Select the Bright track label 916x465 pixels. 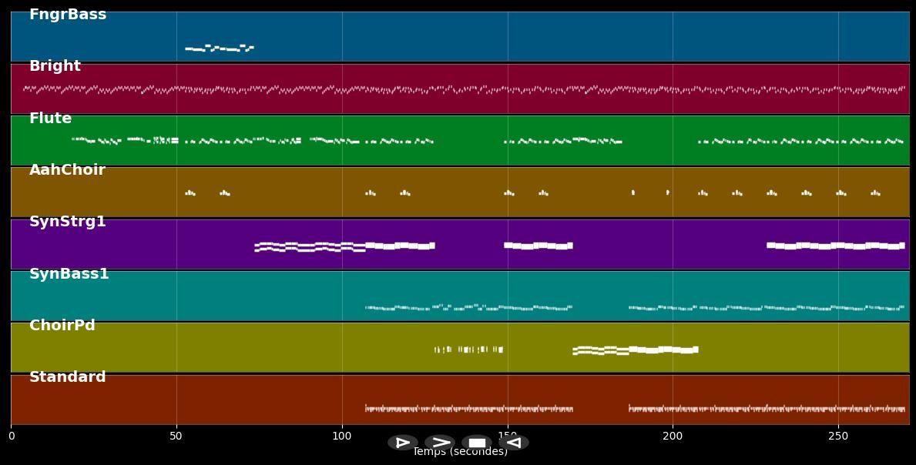pos(55,66)
